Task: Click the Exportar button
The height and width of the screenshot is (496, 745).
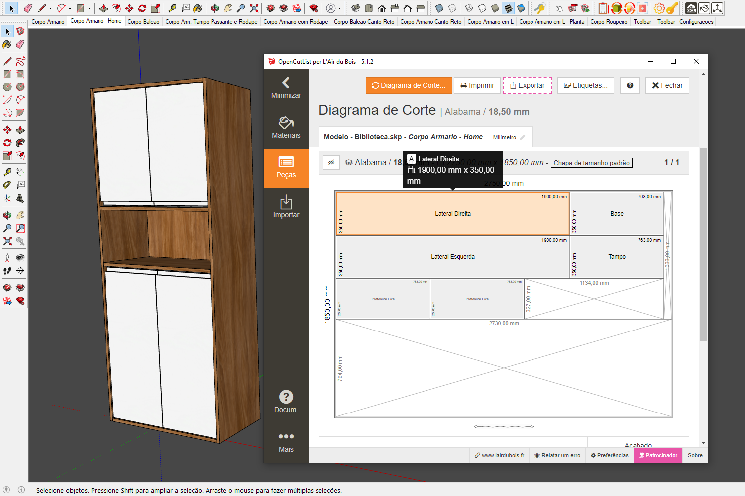Action: click(527, 85)
